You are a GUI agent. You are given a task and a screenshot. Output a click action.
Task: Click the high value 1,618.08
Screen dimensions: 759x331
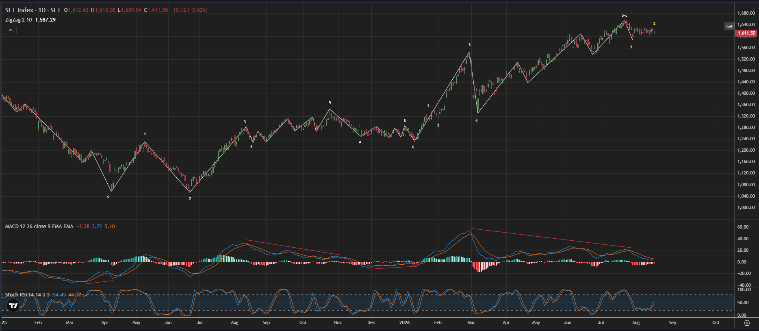(x=105, y=10)
